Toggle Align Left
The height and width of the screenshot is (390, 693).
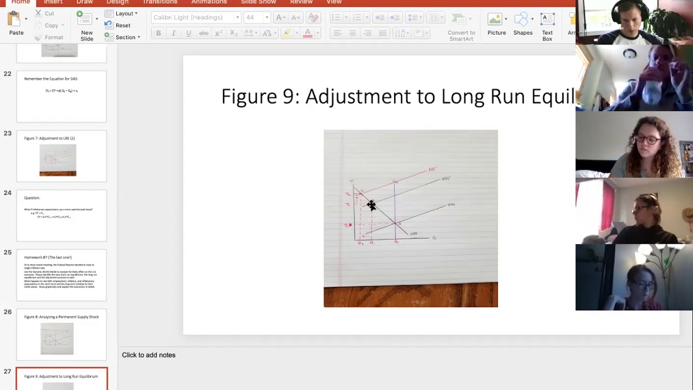(x=337, y=34)
